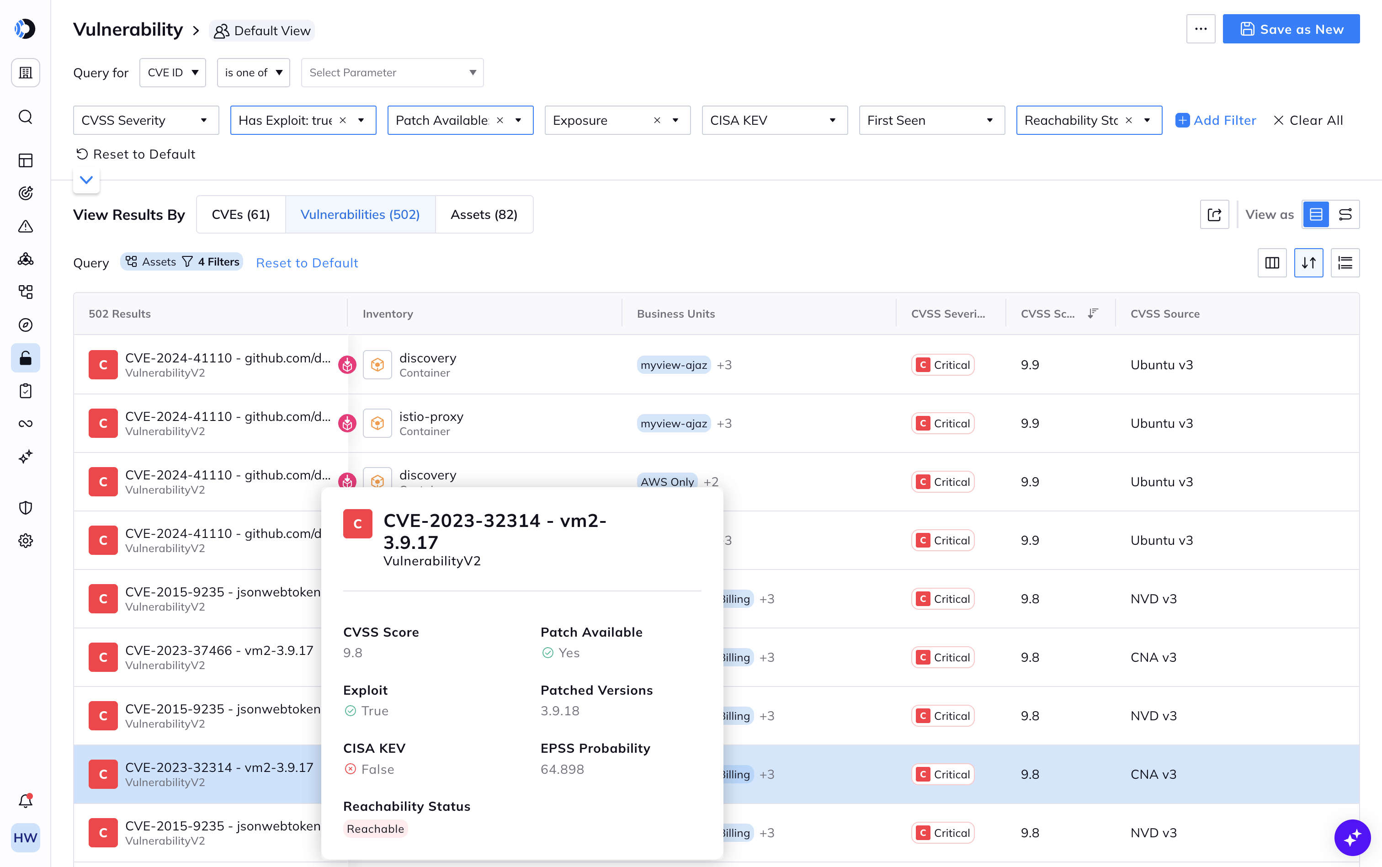Click the Reset to Default link beside Query
The height and width of the screenshot is (867, 1382).
(x=307, y=263)
